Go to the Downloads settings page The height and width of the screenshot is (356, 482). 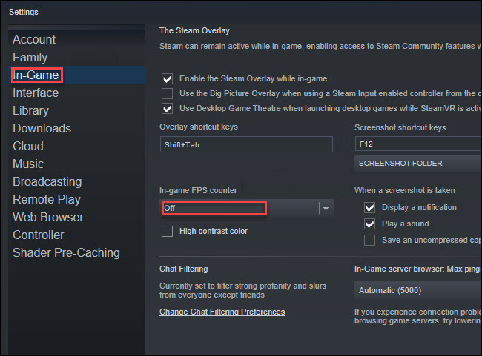pos(42,128)
